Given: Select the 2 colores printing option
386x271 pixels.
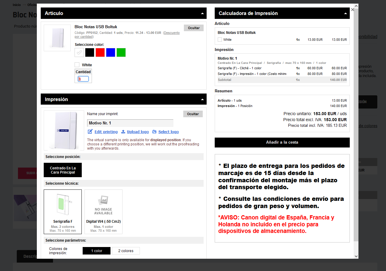Looking at the screenshot, I should pyautogui.click(x=126, y=251).
